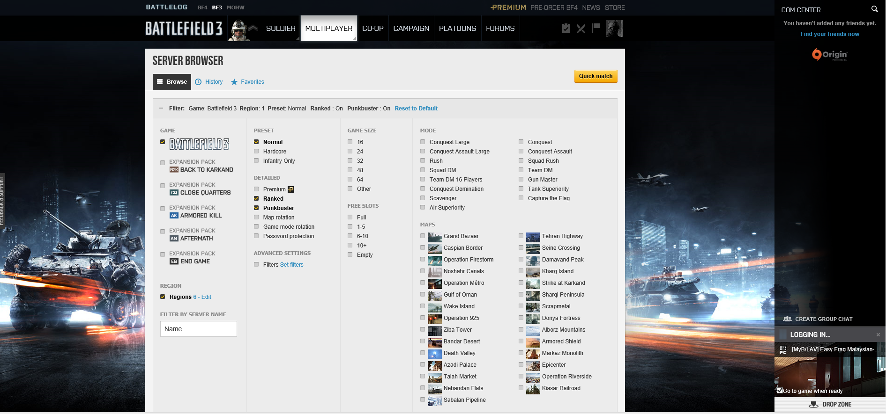Click the Wake Island map thumbnail
Screen dimensions: 886x414
coord(435,307)
